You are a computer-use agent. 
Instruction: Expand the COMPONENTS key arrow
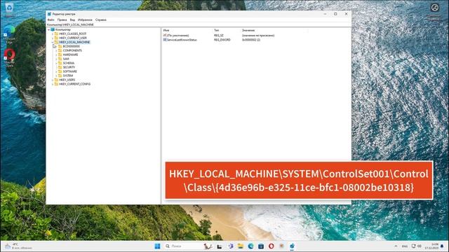[x=56, y=50]
